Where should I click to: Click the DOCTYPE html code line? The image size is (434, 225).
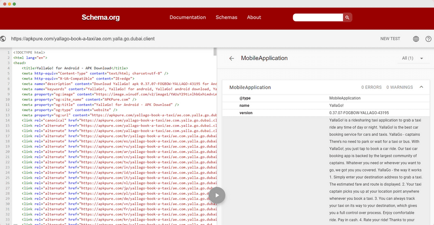29,52
